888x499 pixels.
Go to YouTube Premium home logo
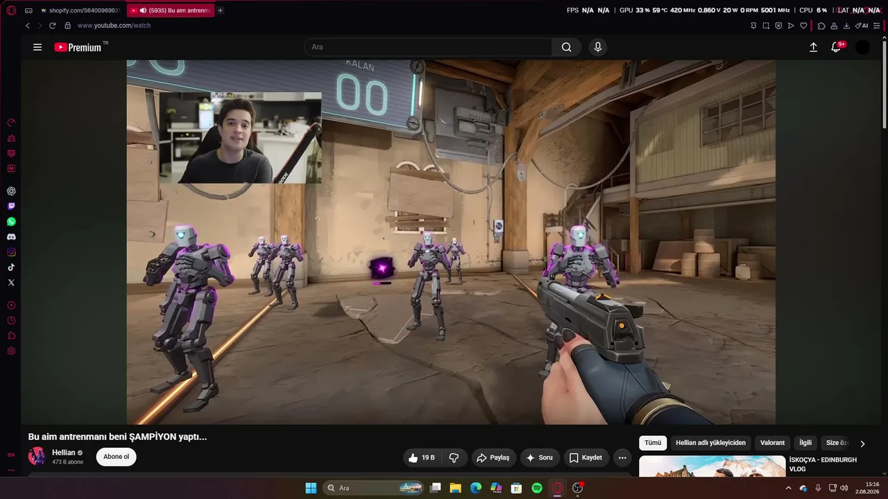(x=78, y=47)
